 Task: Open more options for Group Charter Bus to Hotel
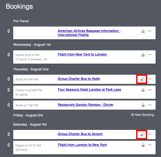[x=149, y=79]
